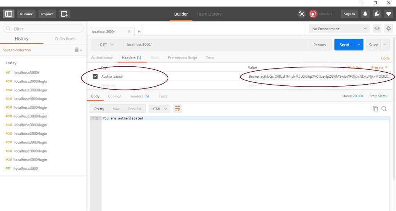
Task: Delete history with trash icon
Action: pos(77,50)
